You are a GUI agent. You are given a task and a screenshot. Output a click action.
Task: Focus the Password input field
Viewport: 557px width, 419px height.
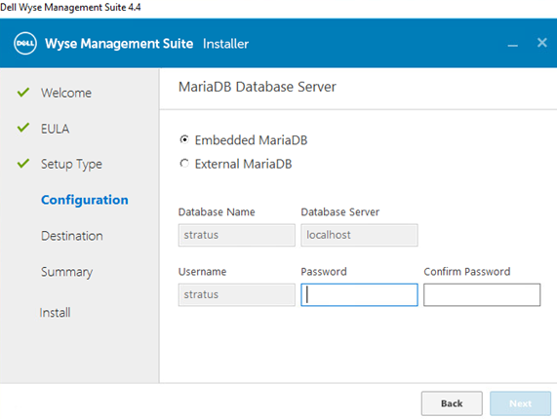(x=359, y=294)
